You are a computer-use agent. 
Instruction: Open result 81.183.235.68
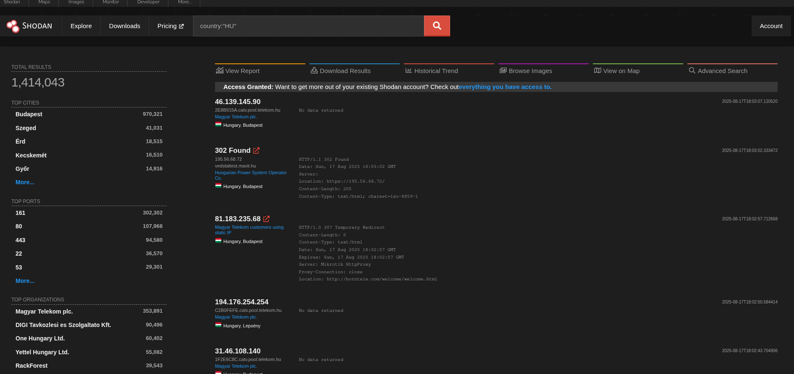click(238, 219)
